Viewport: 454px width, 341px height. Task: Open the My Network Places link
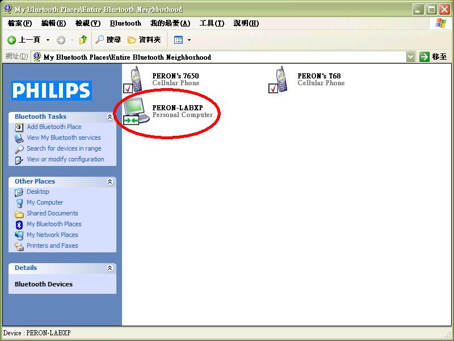[52, 235]
